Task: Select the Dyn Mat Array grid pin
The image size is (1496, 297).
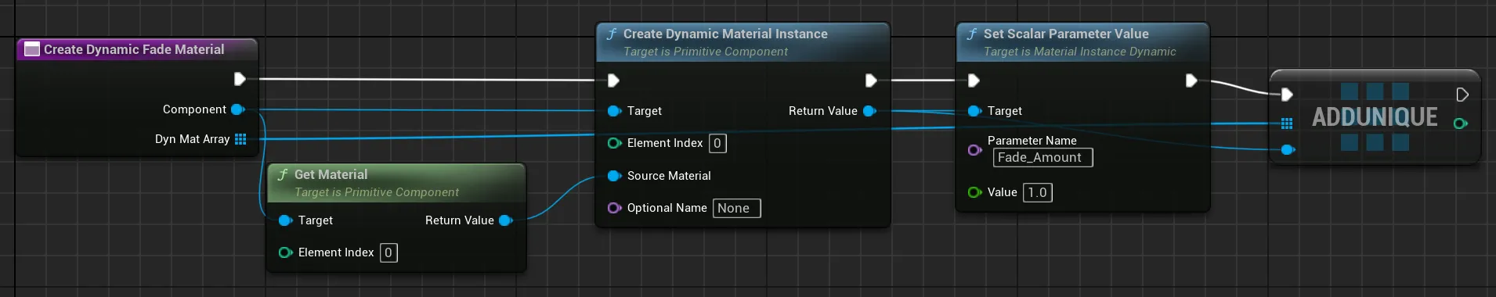Action: tap(240, 139)
